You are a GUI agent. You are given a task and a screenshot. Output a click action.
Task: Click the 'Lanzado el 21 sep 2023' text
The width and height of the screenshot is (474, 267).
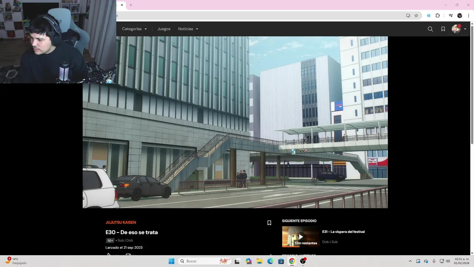pyautogui.click(x=124, y=248)
